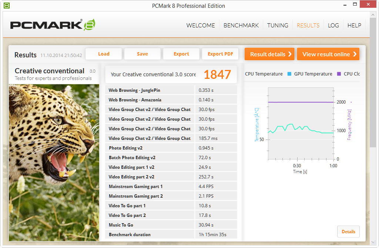Click the PCMark 8 logo
Image resolution: width=379 pixels, height=248 pixels.
click(x=53, y=25)
